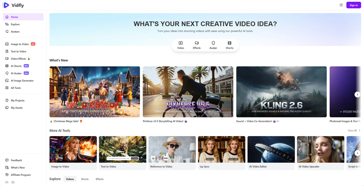Screen dimensions: 364x186
Task: Click the AI Image Generator sidebar icon
Action: [x=7, y=81]
